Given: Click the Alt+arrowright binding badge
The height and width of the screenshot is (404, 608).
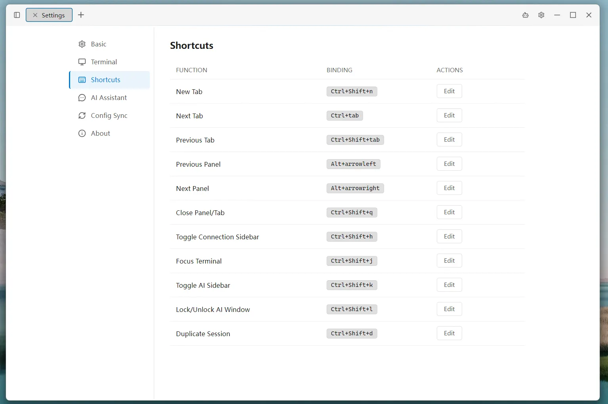Looking at the screenshot, I should [355, 188].
